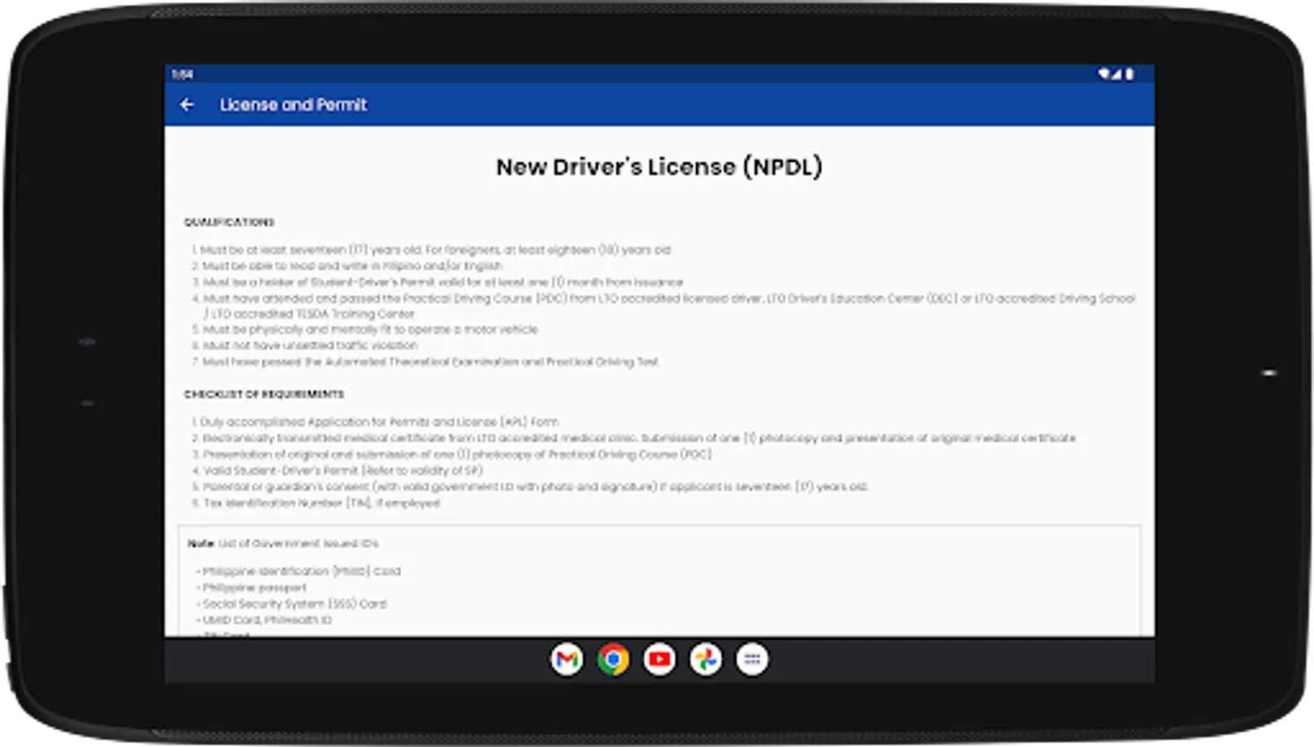Select the Philippine passport list entry

point(254,588)
